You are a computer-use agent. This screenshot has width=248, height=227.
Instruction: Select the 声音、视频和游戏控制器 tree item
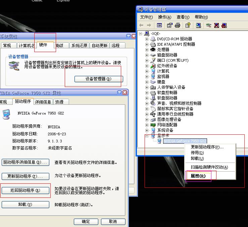coord(179,103)
